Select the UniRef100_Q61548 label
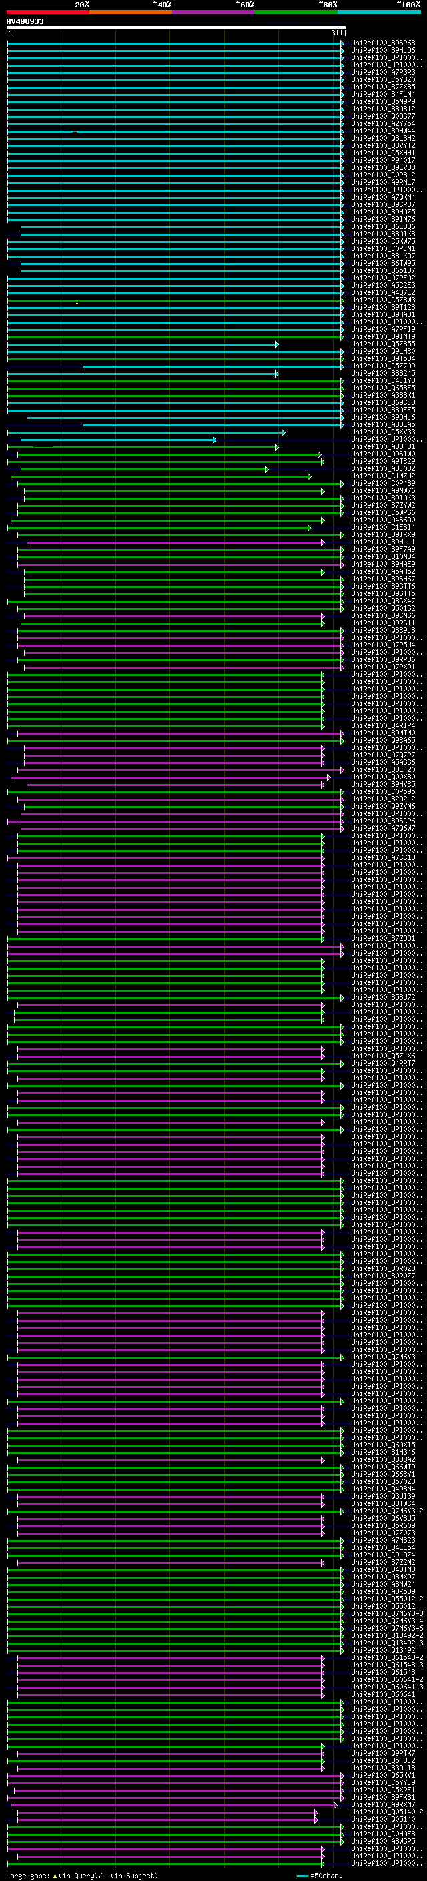 pos(382,1672)
